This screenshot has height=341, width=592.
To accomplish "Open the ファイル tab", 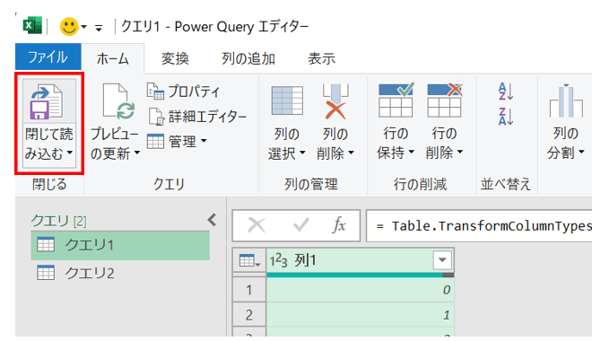I will tap(48, 57).
